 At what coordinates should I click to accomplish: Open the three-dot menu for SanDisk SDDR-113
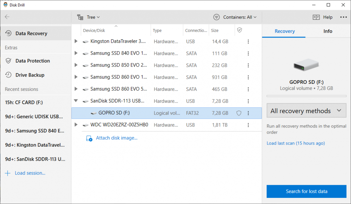click(x=248, y=101)
